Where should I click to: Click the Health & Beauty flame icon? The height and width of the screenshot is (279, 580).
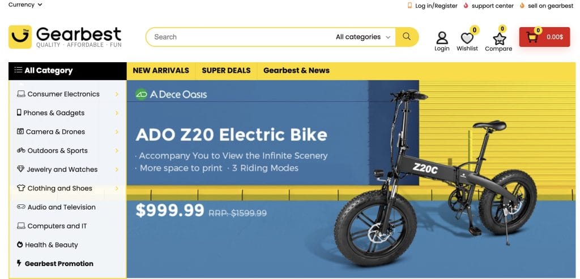pos(20,245)
